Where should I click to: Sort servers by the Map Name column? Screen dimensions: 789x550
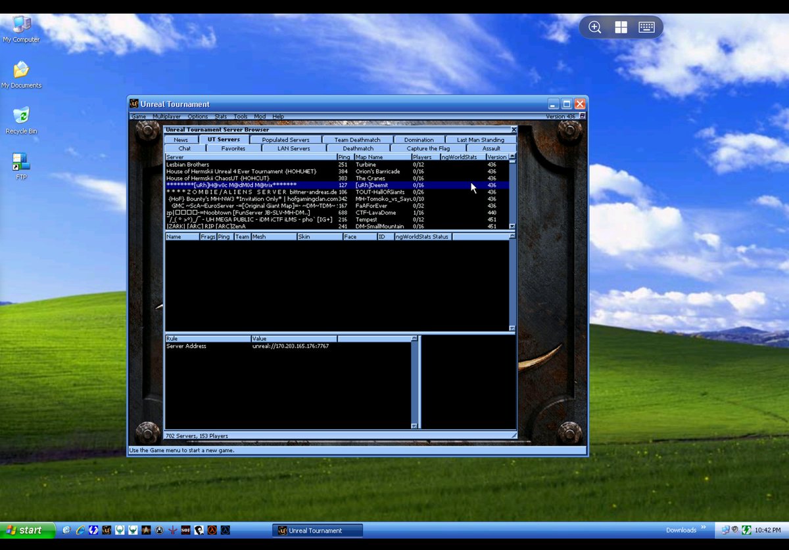383,157
